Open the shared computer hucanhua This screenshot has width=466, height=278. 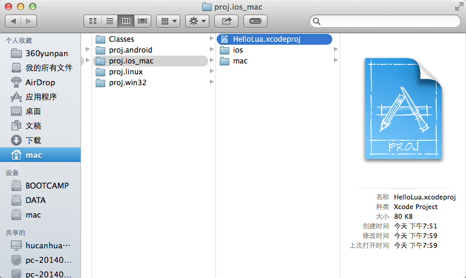pyautogui.click(x=41, y=245)
